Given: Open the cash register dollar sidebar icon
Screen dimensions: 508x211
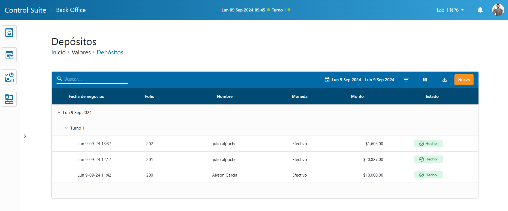Looking at the screenshot, I should click(x=9, y=33).
